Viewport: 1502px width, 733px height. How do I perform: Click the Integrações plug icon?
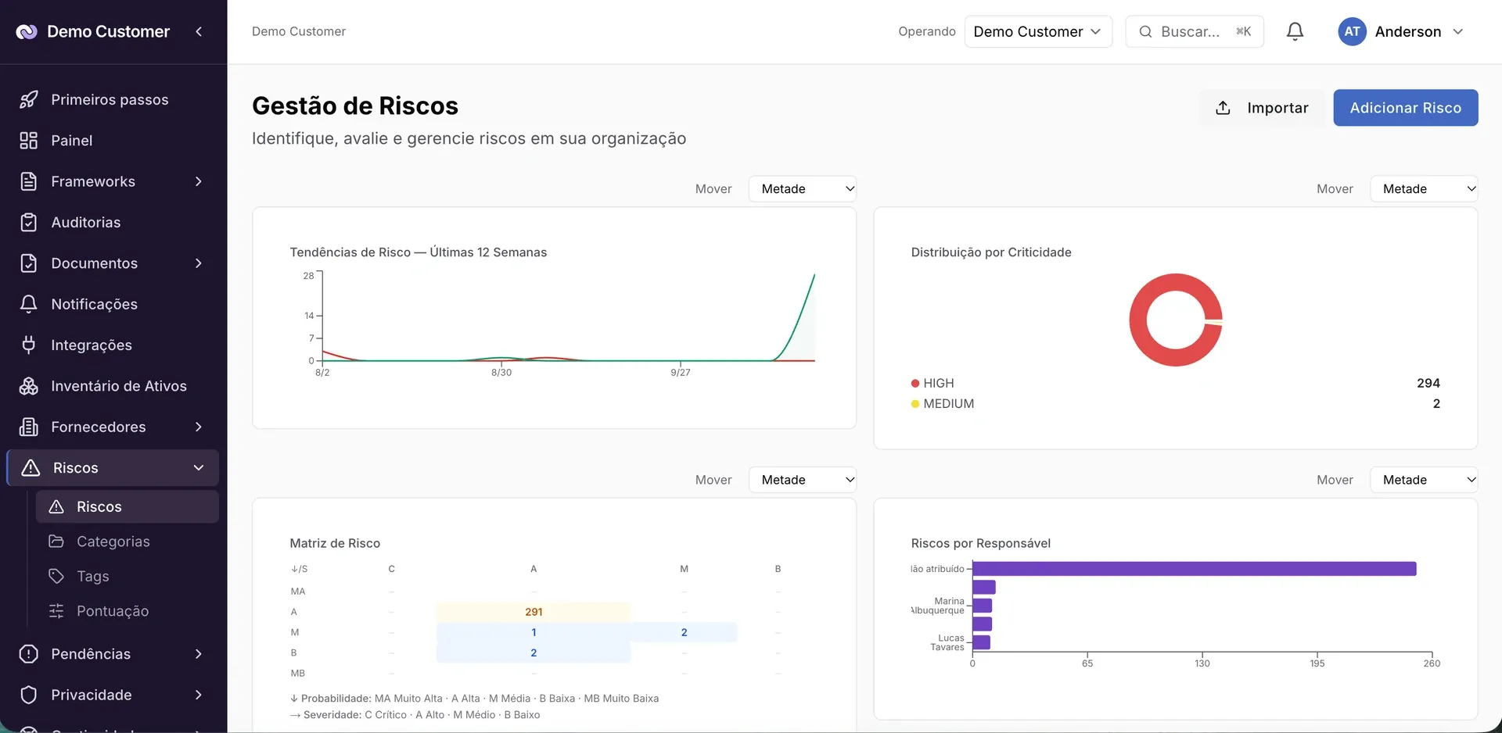pyautogui.click(x=29, y=345)
